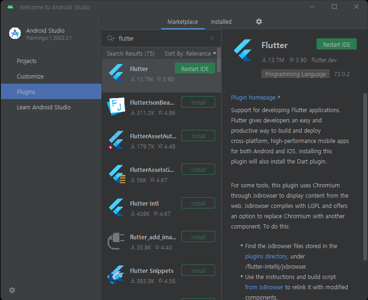This screenshot has width=368, height=300.
Task: Switch to the Marketplace tab
Action: 182,22
